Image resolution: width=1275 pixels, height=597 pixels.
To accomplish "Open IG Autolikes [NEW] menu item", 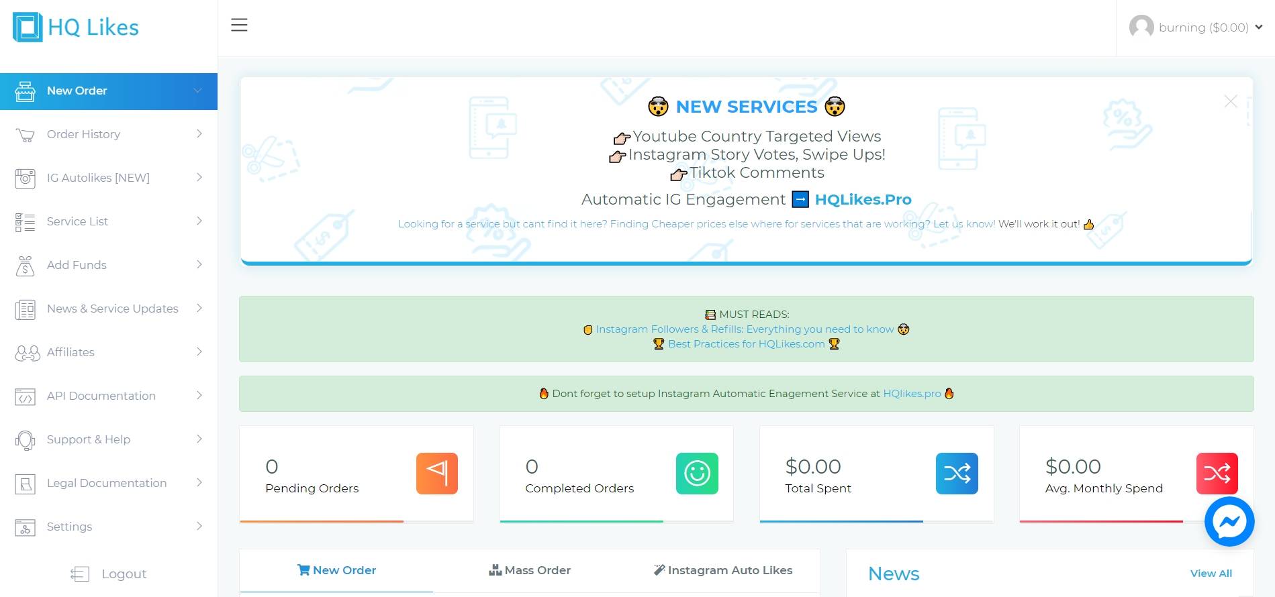I will point(109,178).
